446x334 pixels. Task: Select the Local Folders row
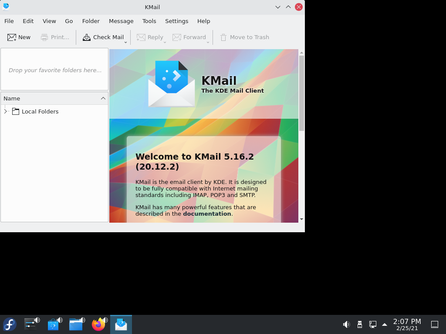point(54,111)
